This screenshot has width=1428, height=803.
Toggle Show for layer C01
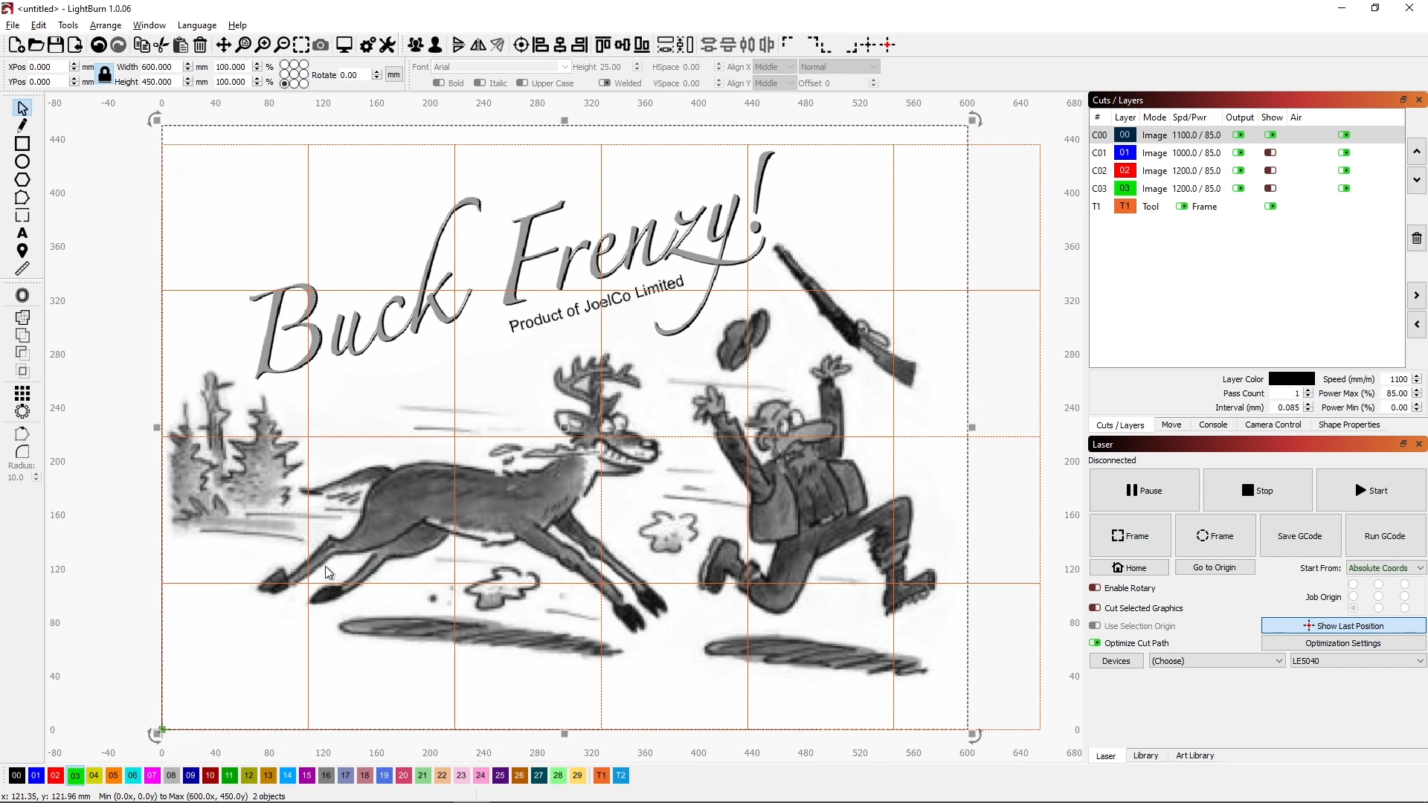pos(1270,153)
